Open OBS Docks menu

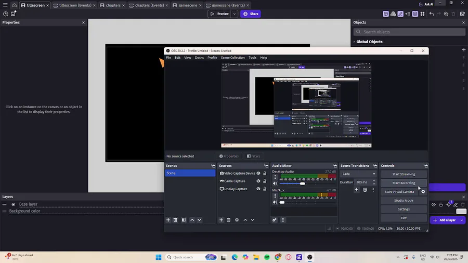199,58
